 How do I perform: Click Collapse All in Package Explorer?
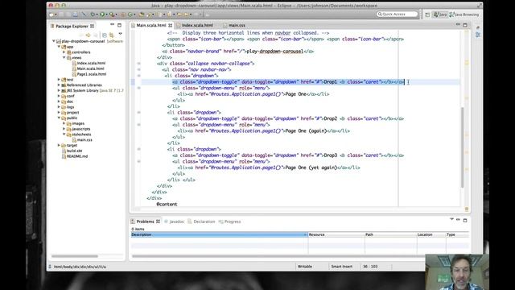click(105, 35)
